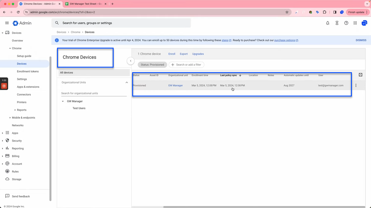
Task: Open the tasks hourglass icon
Action: coord(337,23)
